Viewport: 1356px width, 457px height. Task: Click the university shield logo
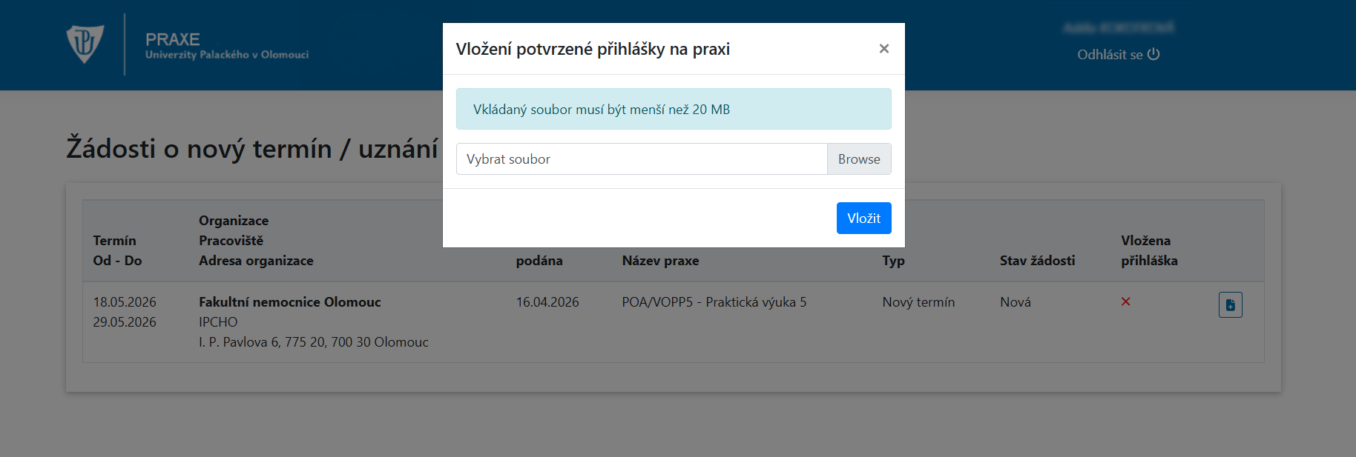85,44
